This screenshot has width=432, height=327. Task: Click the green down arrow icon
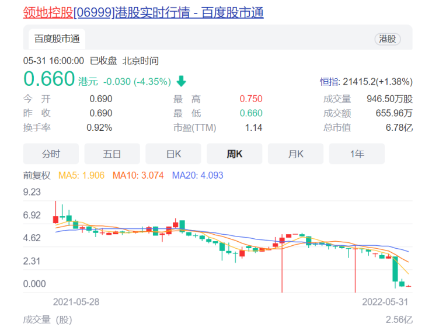click(x=182, y=81)
